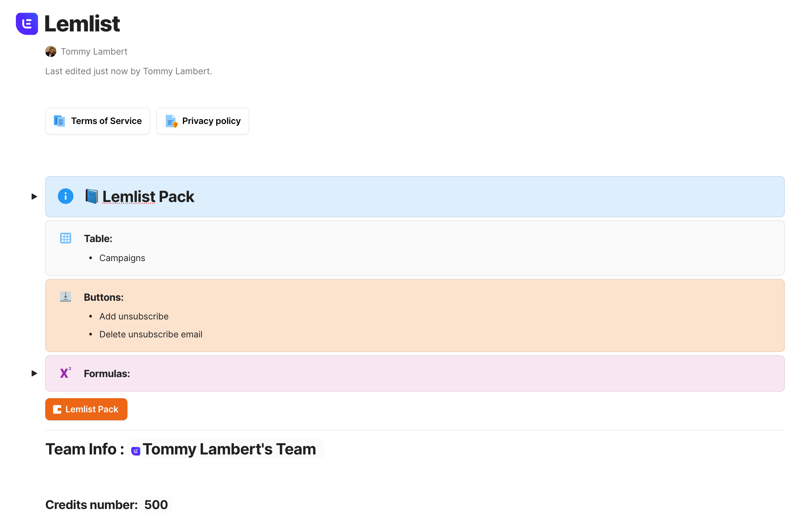Click the Credits number value 500

(x=156, y=505)
